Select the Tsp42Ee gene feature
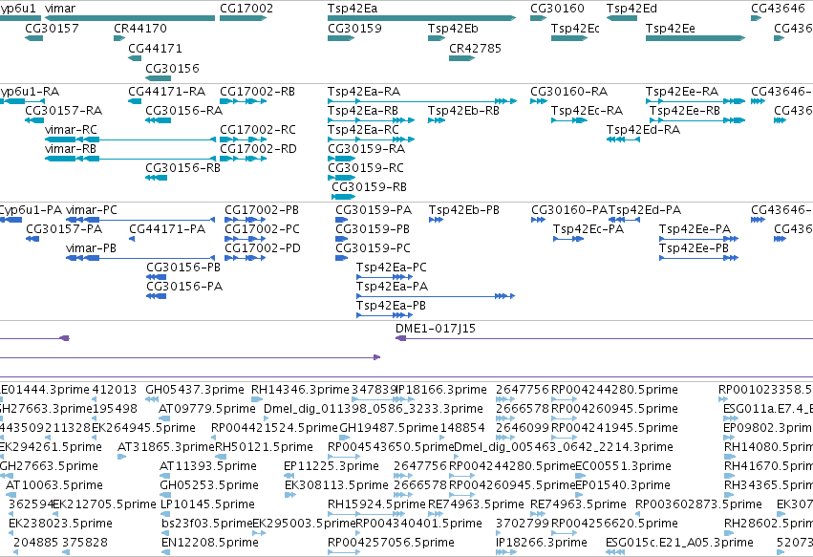813x557 pixels. (x=695, y=38)
